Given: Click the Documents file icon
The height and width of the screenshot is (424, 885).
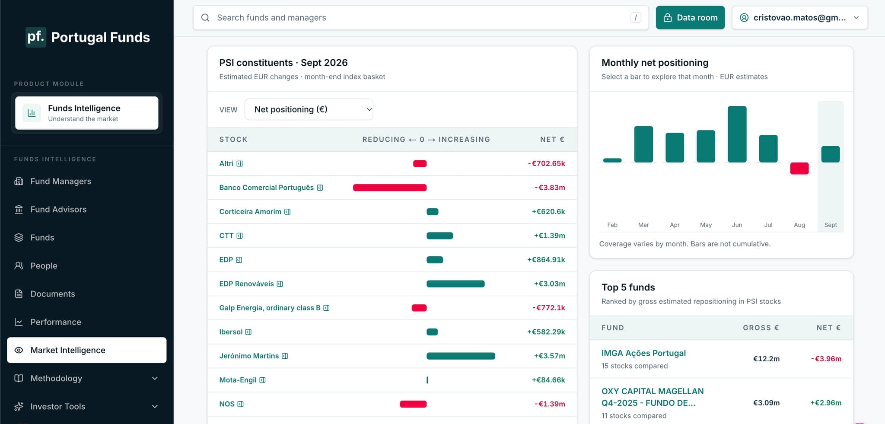Looking at the screenshot, I should pyautogui.click(x=19, y=294).
